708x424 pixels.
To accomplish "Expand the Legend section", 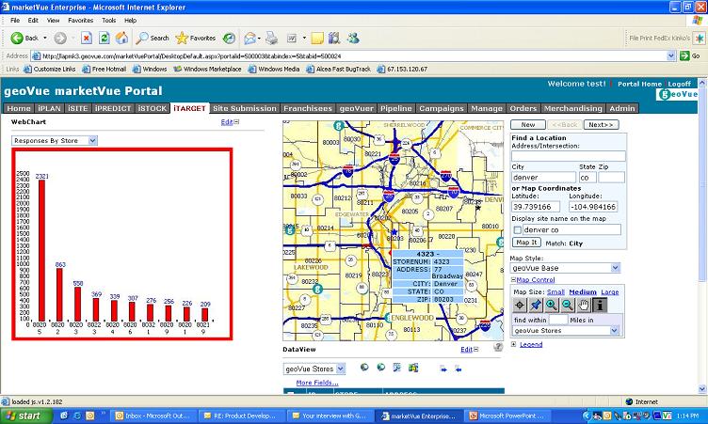I will (513, 344).
